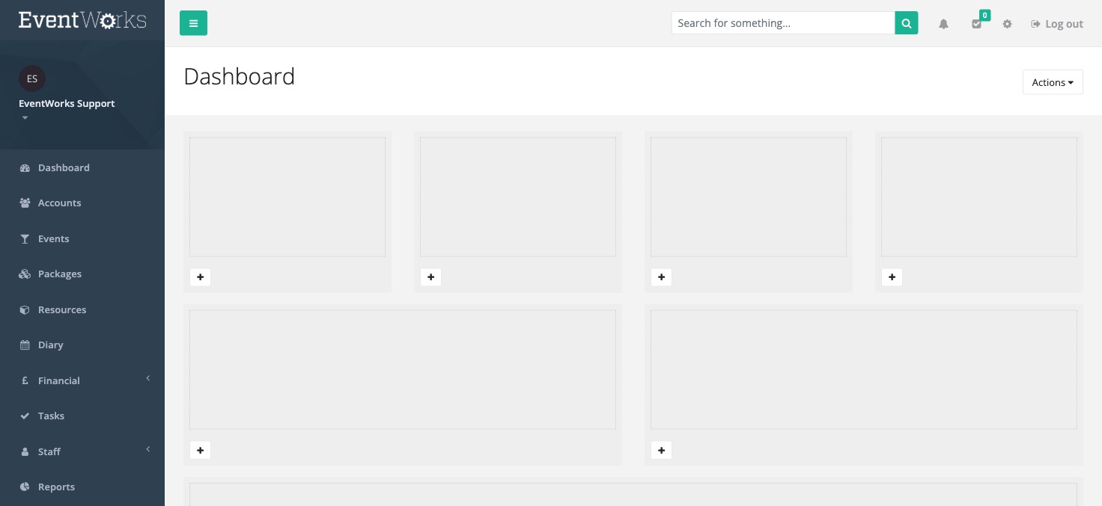The width and height of the screenshot is (1102, 506).
Task: Open the Actions dropdown
Action: click(x=1053, y=82)
